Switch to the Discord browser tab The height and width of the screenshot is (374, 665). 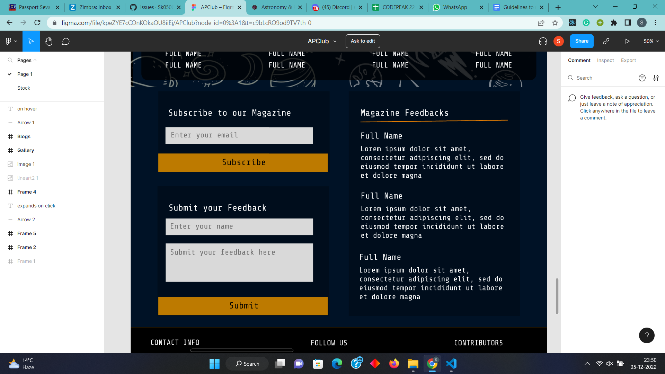point(337,7)
